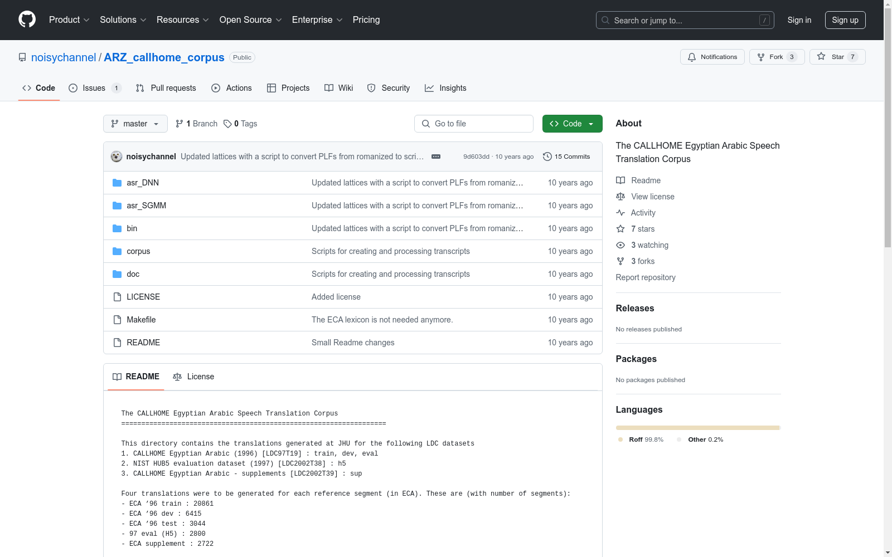View the 15 Commits history

tap(566, 157)
